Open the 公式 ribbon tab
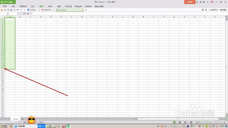 (32, 6)
